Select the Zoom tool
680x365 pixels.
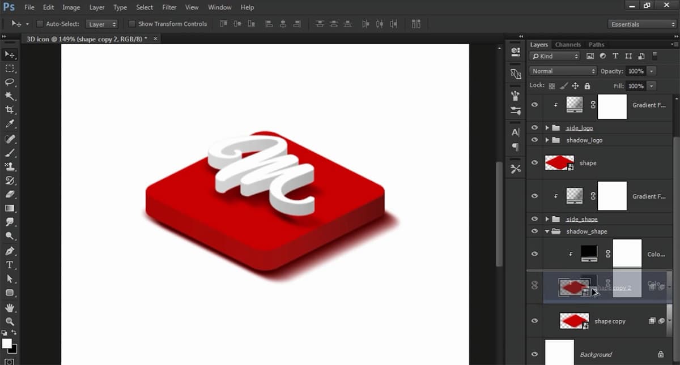(9, 321)
